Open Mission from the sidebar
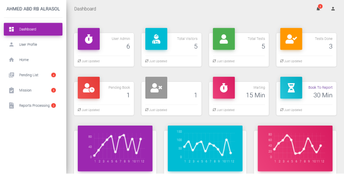This screenshot has height=174, width=344. point(25,90)
